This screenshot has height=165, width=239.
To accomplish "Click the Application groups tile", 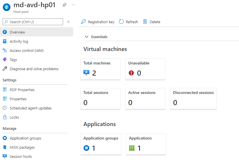I will click(101, 144).
